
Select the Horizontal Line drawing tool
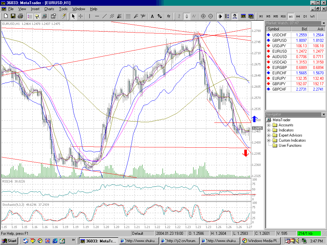pos(97,16)
